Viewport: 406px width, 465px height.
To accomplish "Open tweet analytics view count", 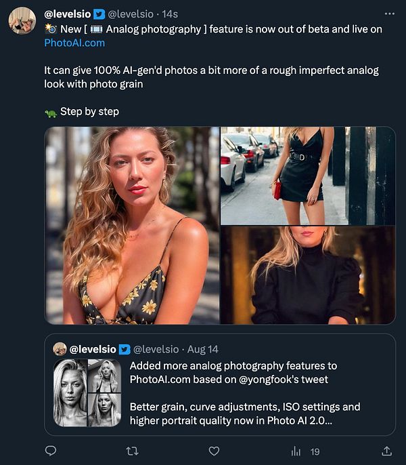I will click(304, 451).
